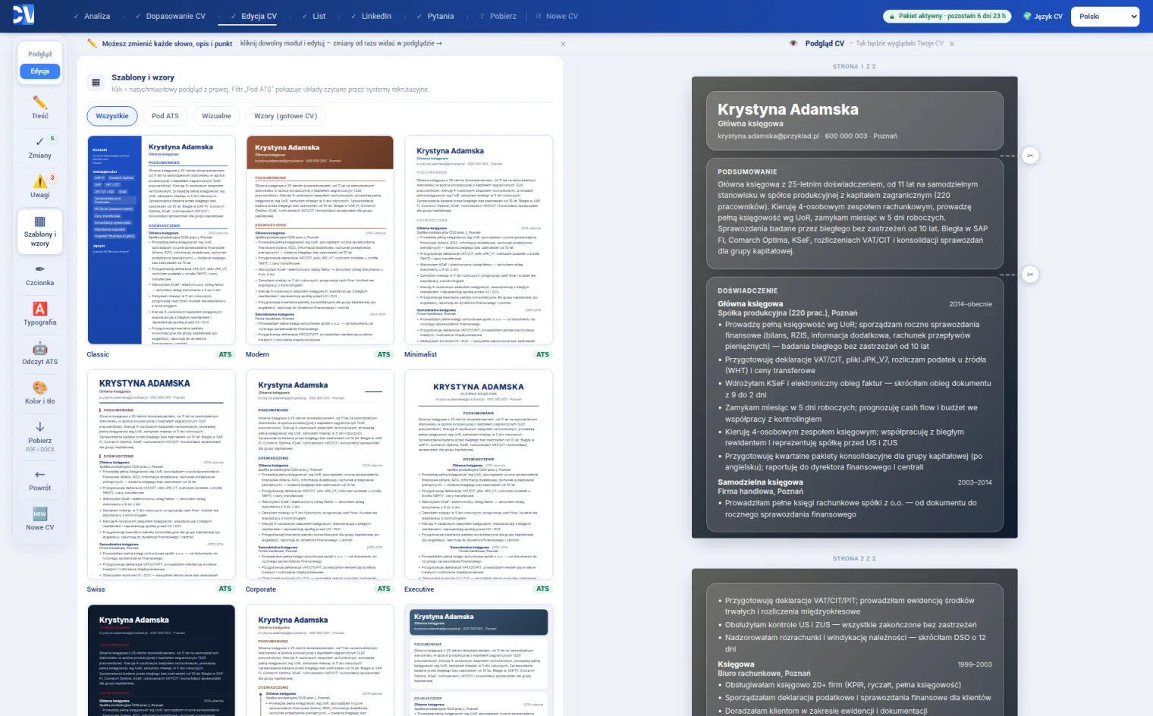1153x716 pixels.
Task: Click the Powrót back arrow
Action: pos(40,480)
